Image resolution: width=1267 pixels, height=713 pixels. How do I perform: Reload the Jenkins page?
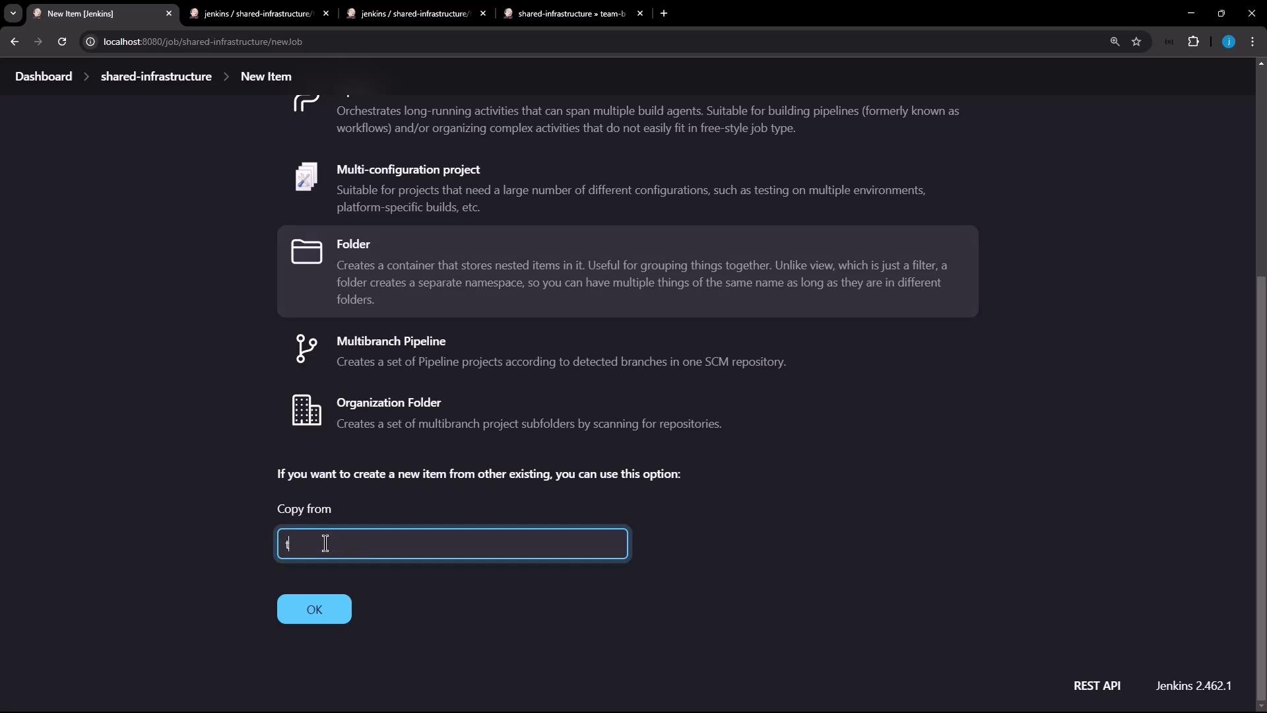click(62, 42)
